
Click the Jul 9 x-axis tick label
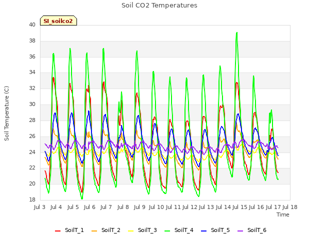[139, 207]
